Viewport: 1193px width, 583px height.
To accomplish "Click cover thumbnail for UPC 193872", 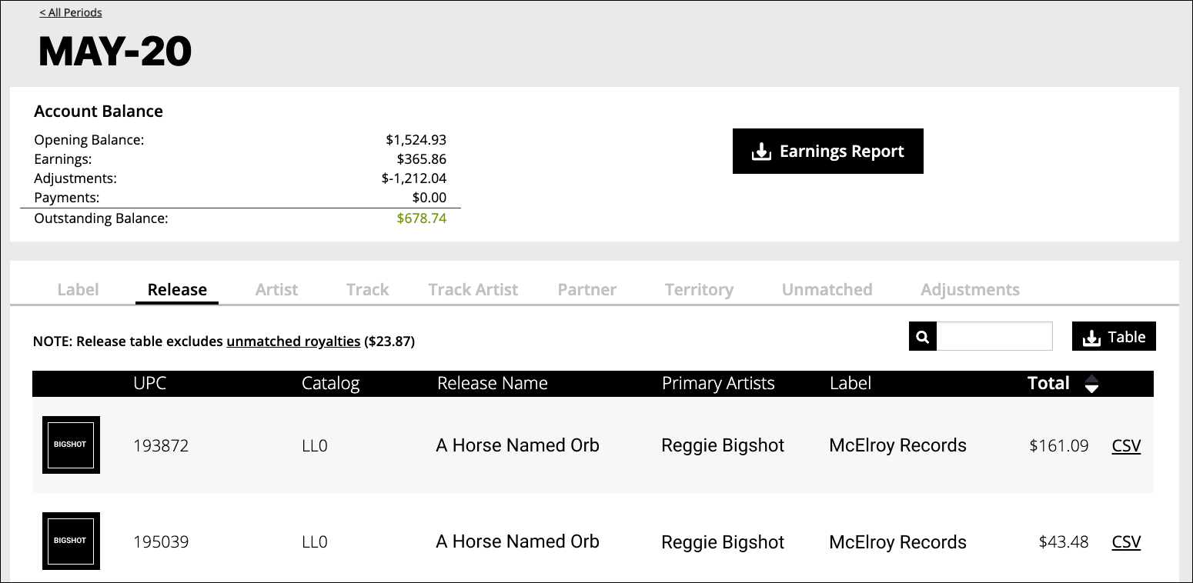I will click(x=71, y=445).
